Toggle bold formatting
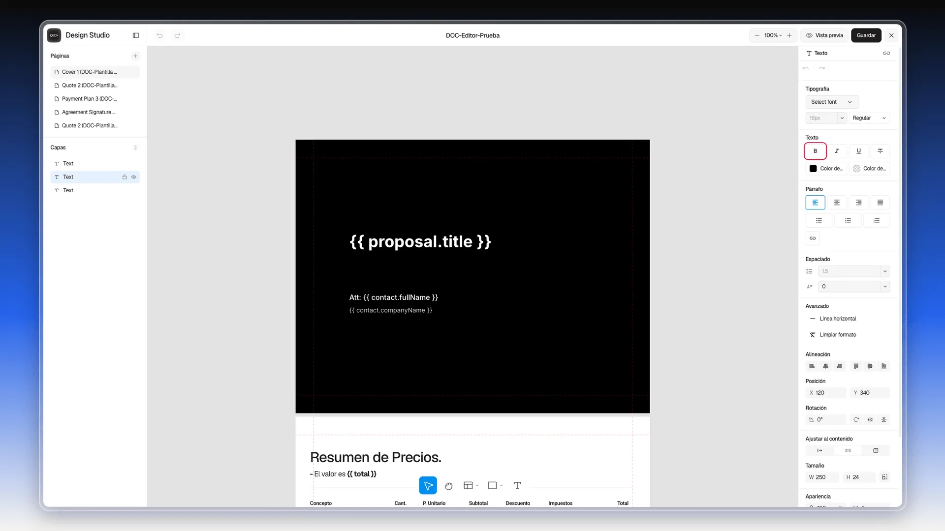 pos(815,151)
